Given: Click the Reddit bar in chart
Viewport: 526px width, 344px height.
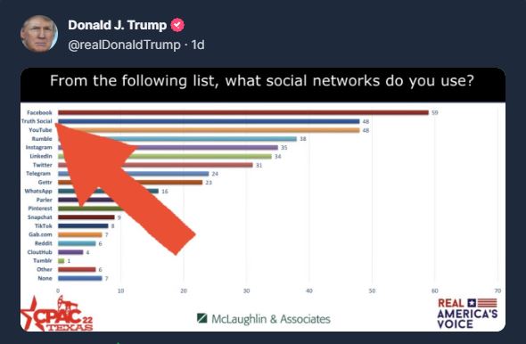Looking at the screenshot, I should (77, 243).
